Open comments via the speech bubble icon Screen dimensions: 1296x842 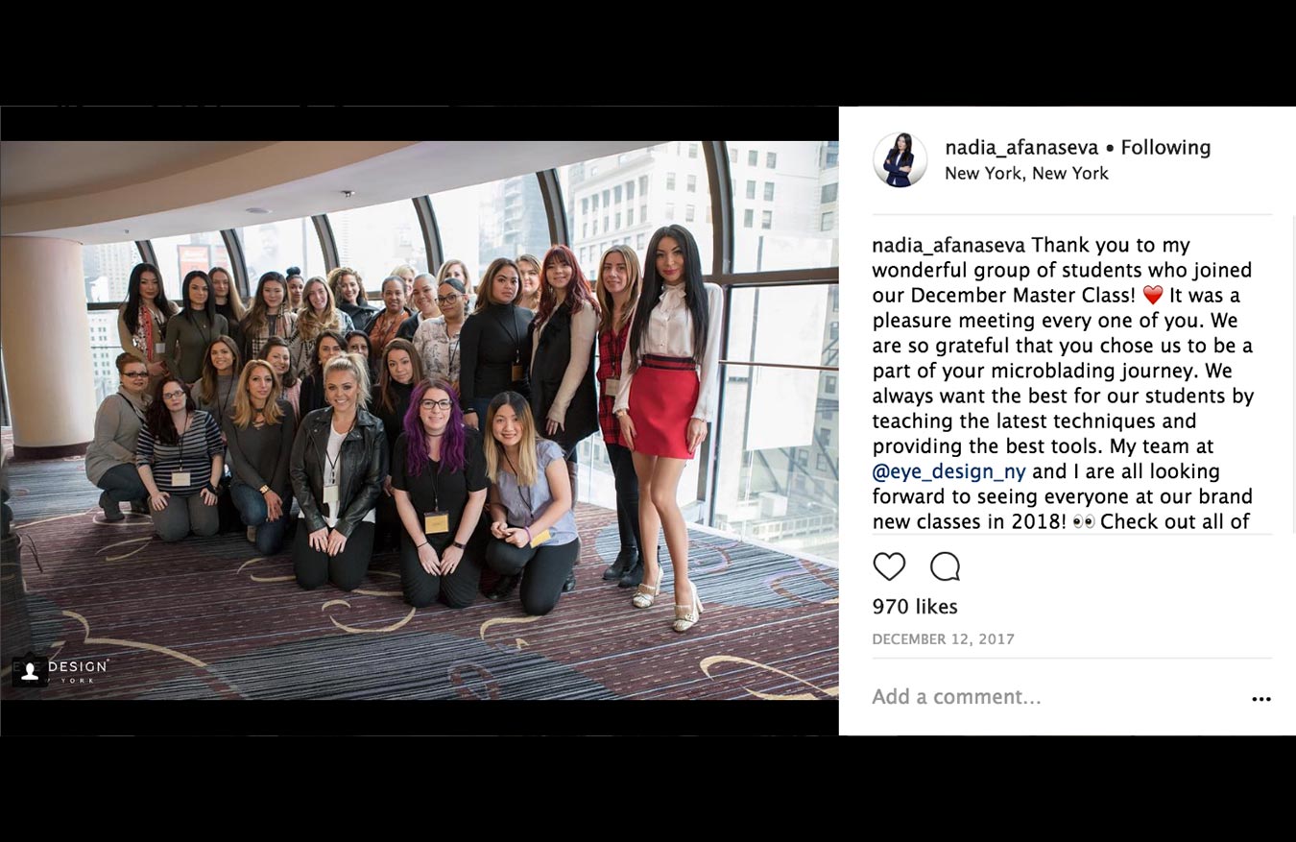tap(945, 566)
